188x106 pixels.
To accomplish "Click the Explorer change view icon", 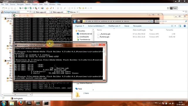I will tap(172, 26).
